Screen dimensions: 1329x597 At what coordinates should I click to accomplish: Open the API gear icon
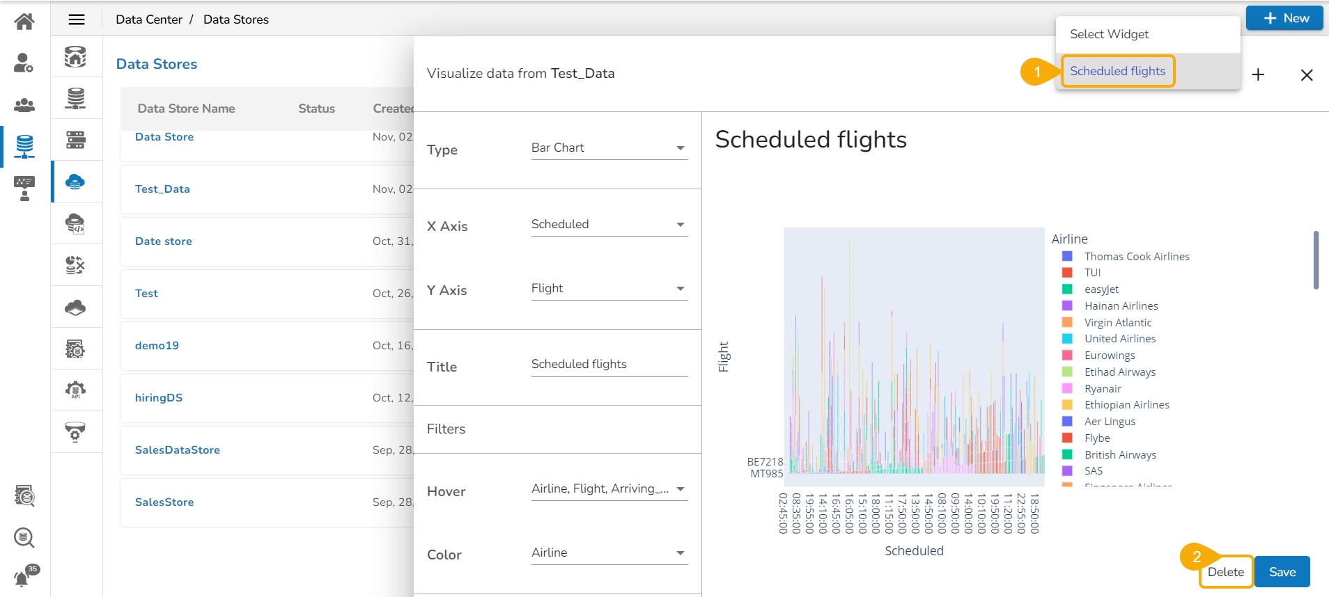tap(75, 390)
